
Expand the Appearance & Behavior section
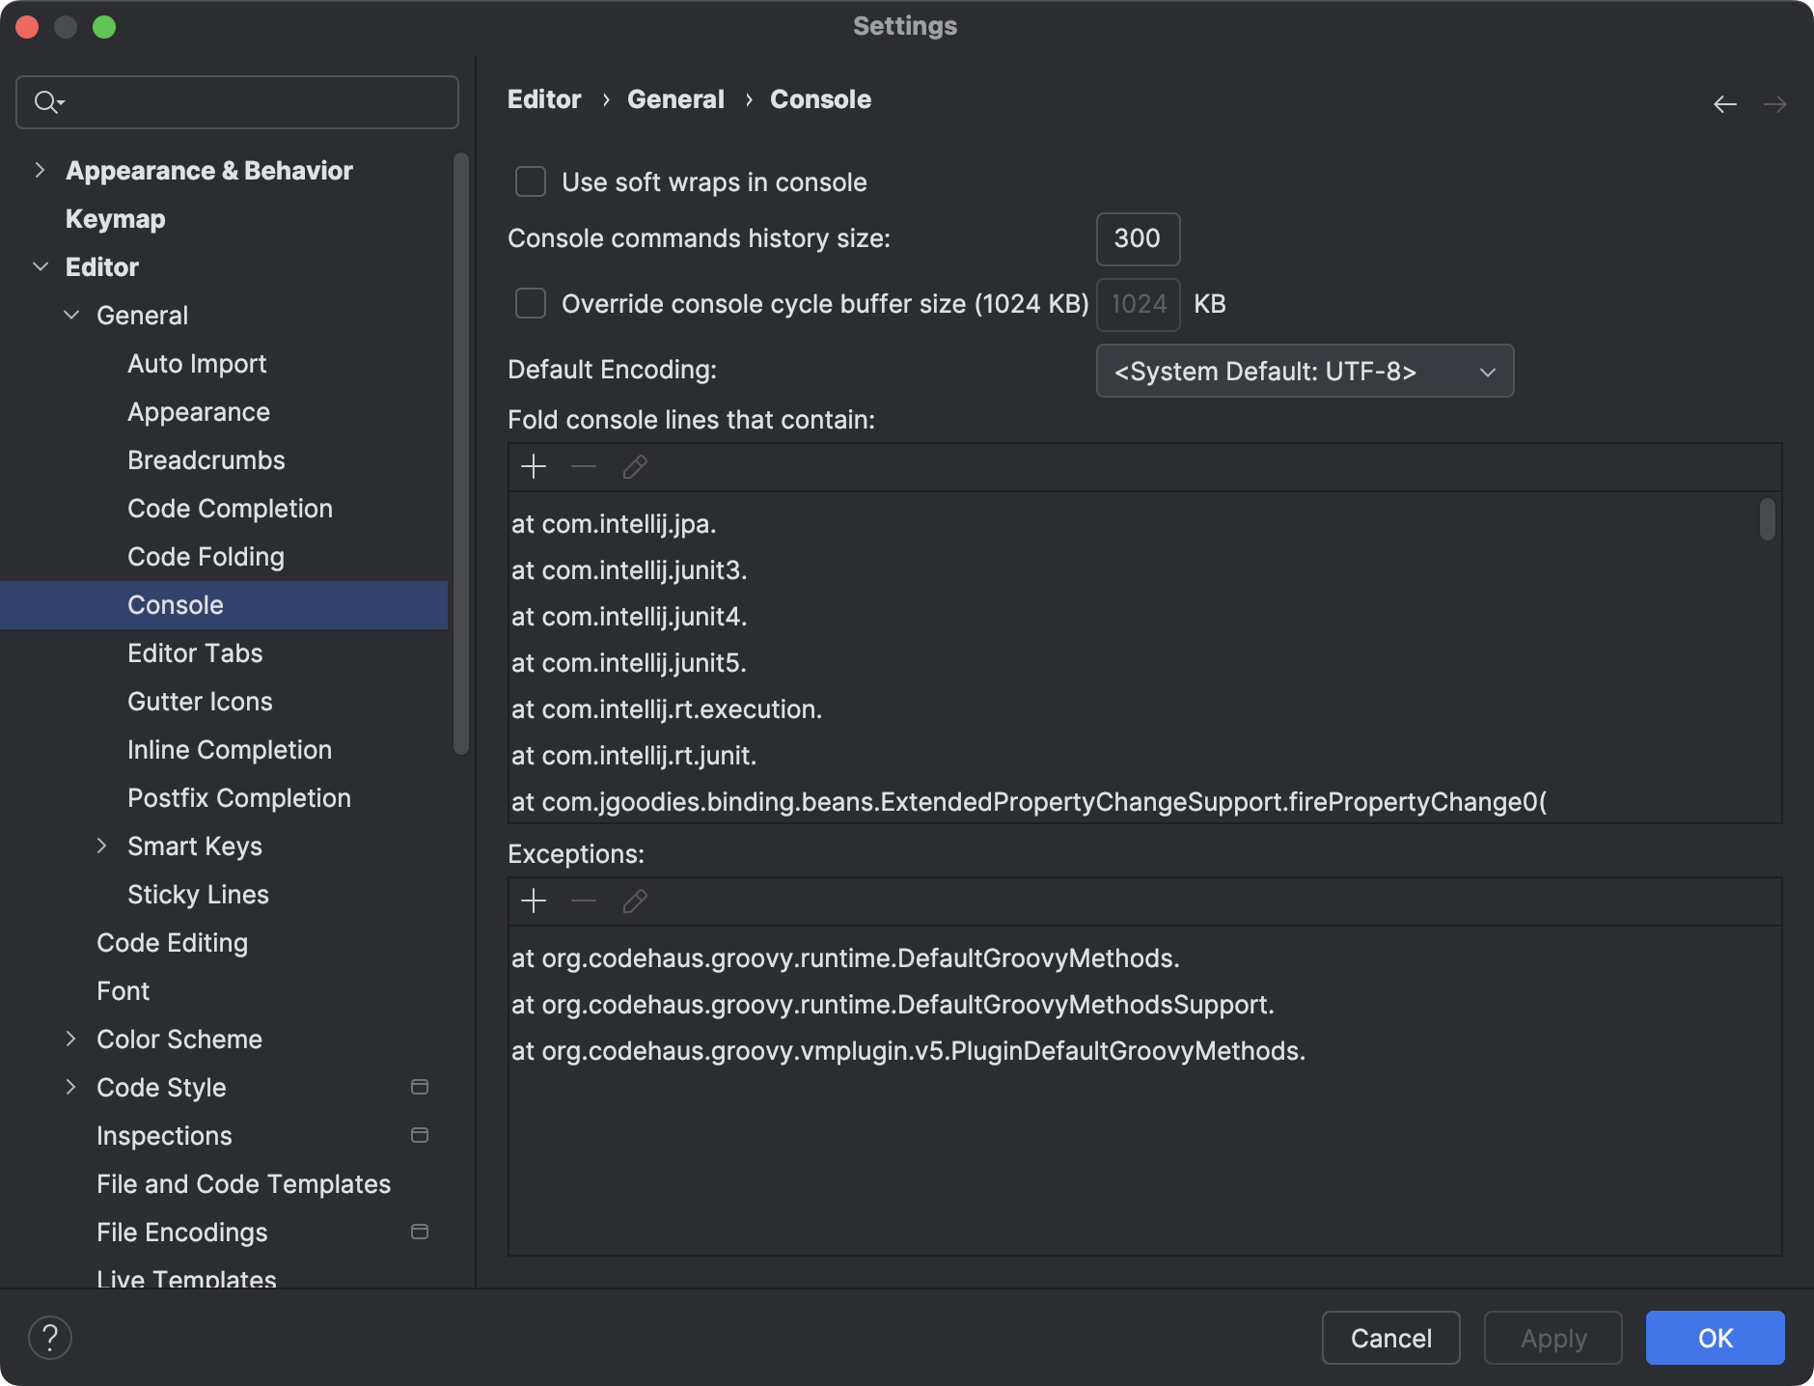40,170
